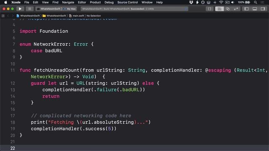Open the Product menu
Screen dimensions: 269x151
[95, 2]
